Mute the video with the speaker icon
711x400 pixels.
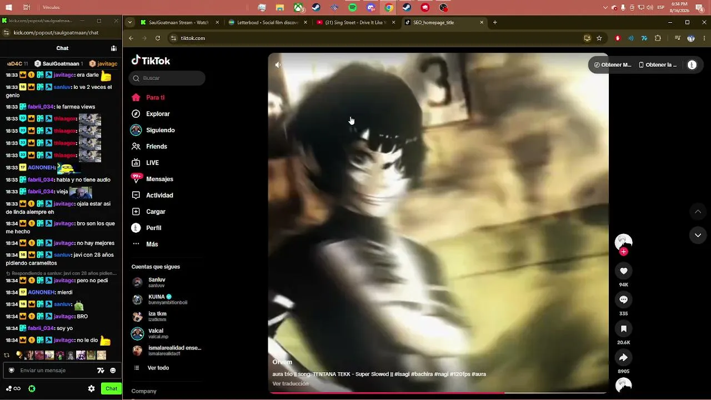click(x=278, y=64)
